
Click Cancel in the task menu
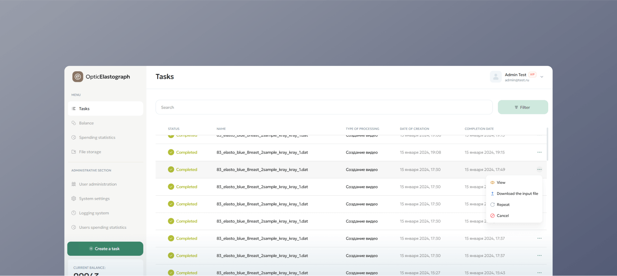503,216
